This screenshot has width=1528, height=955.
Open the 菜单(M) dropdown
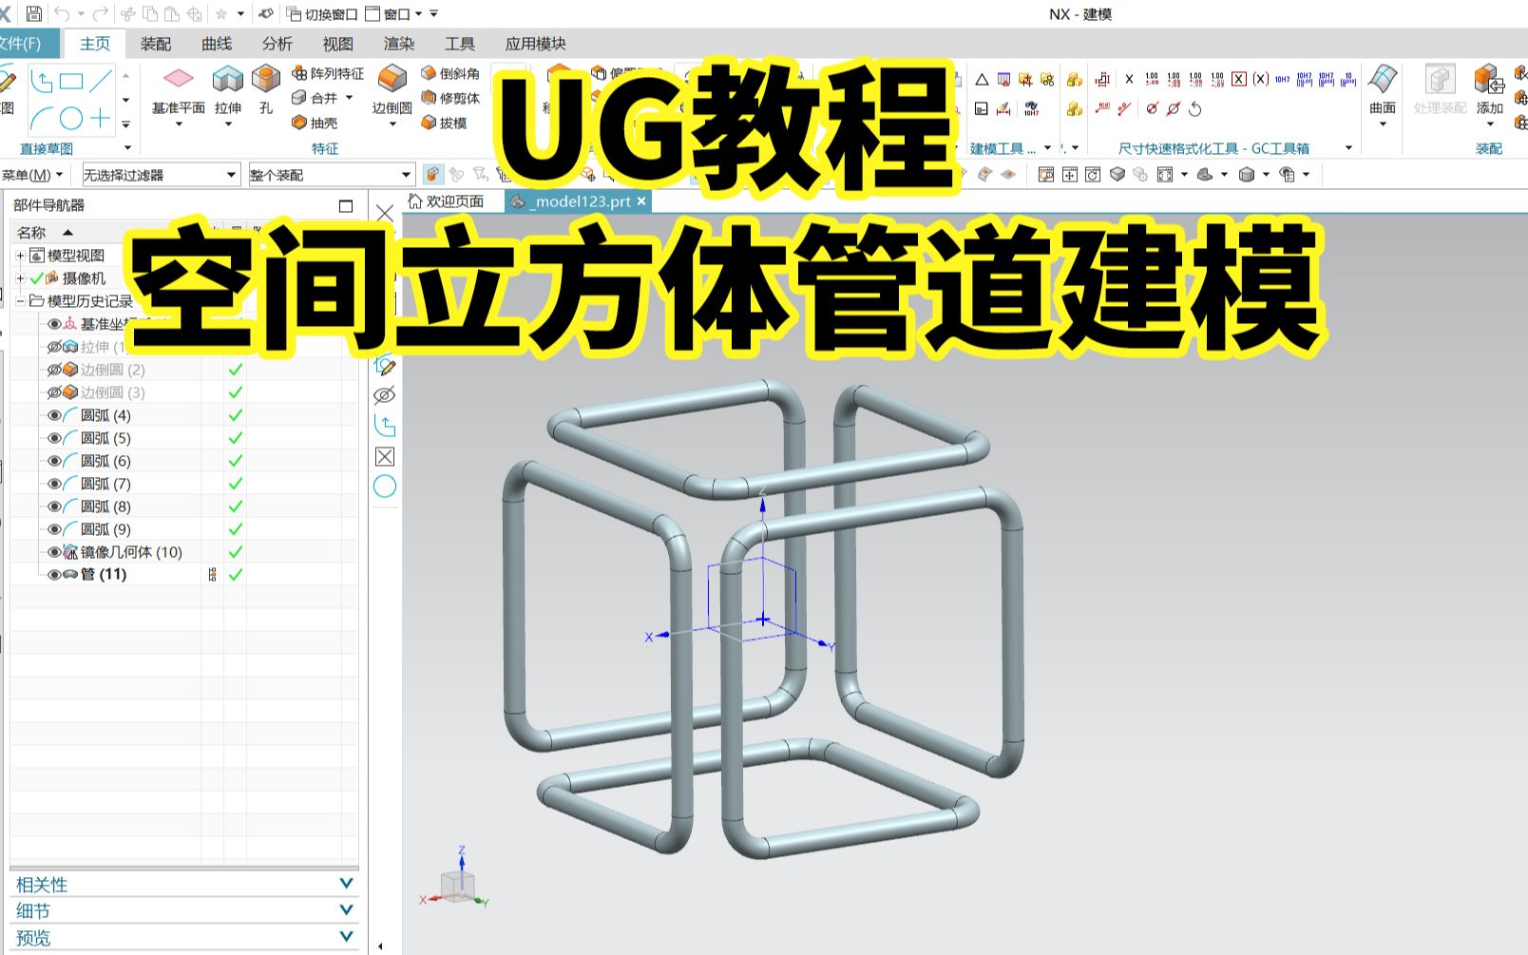click(32, 175)
